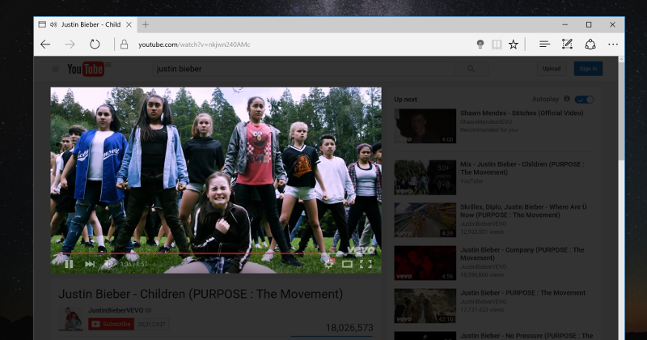Enter fullscreen video mode
The width and height of the screenshot is (647, 340).
tap(366, 264)
